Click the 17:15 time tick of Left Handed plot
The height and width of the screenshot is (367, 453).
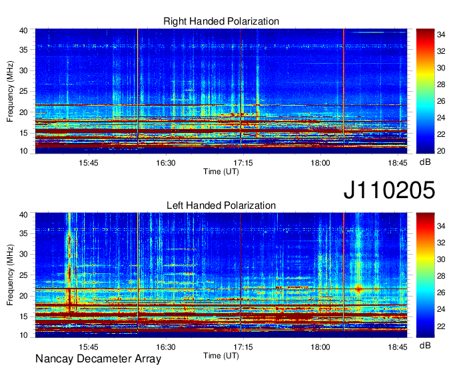(243, 347)
